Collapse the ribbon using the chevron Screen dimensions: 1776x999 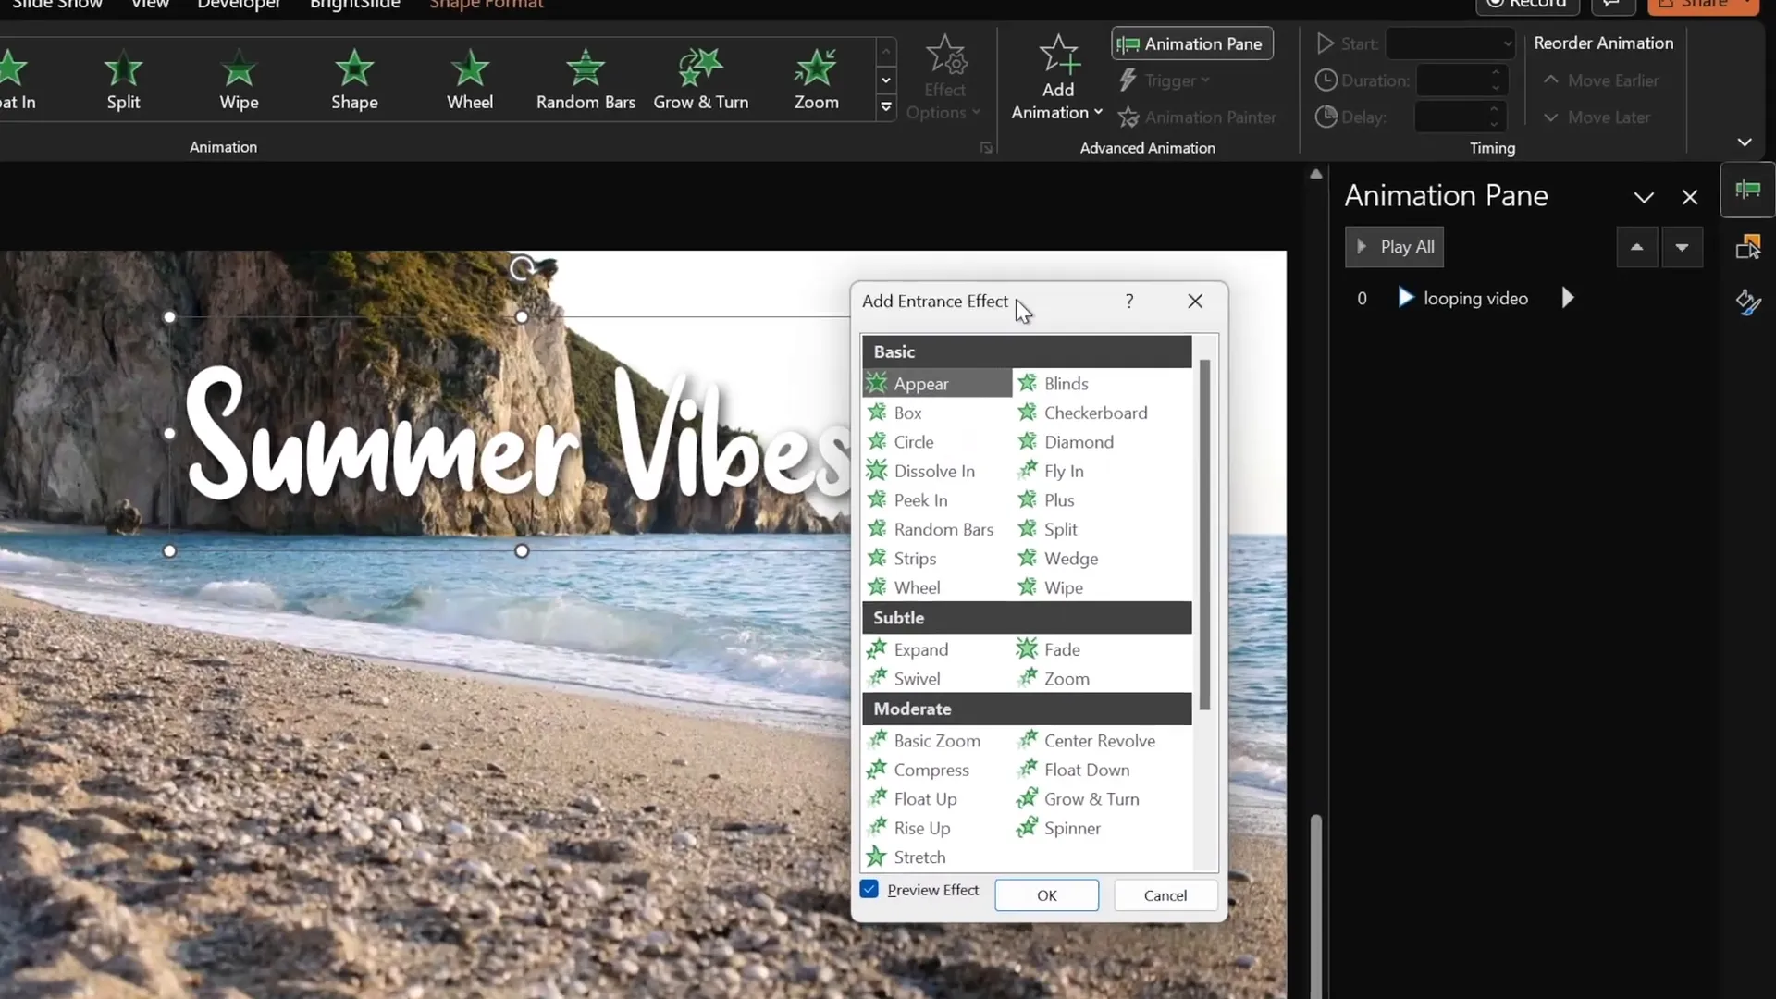pyautogui.click(x=1745, y=142)
